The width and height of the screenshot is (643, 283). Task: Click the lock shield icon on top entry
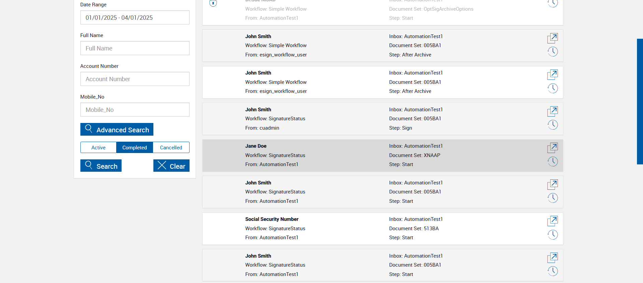point(213,3)
